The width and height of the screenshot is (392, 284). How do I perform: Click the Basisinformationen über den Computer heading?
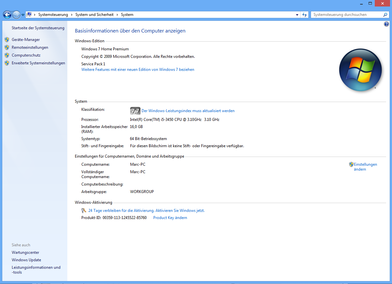130,31
